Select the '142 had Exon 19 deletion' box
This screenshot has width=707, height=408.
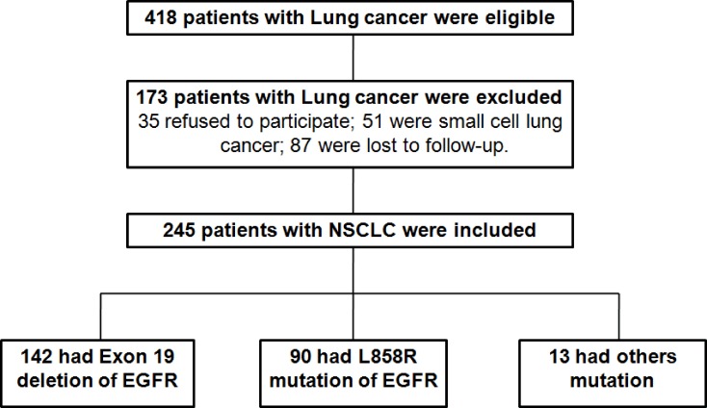[x=97, y=373]
